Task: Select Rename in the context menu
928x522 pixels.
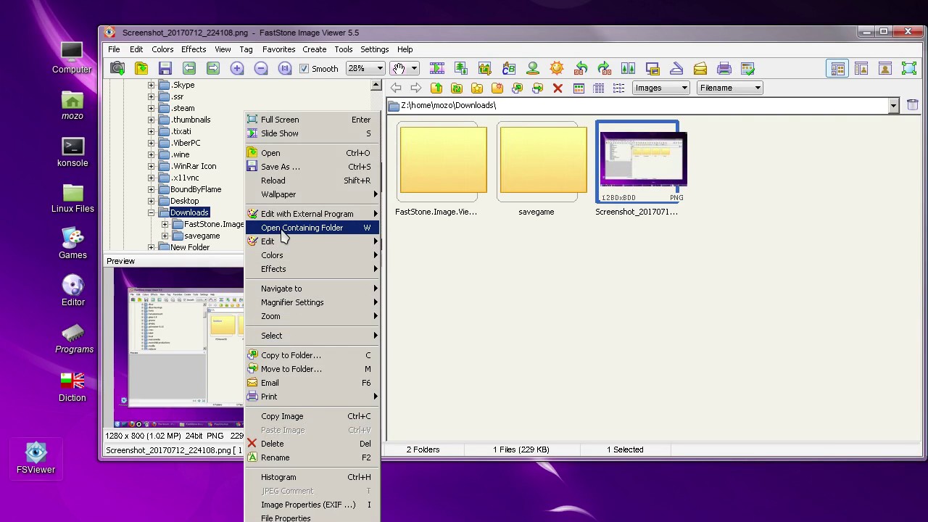Action: 312,457
